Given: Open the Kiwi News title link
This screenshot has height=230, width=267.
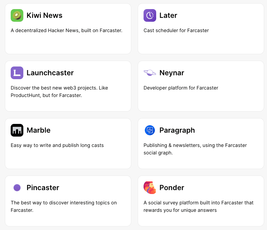Looking at the screenshot, I should coord(44,15).
